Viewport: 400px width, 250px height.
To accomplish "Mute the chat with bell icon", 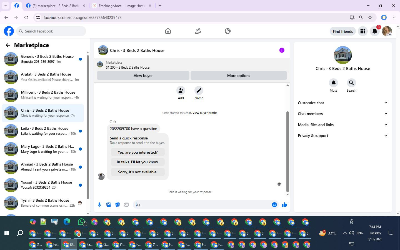I will (333, 83).
